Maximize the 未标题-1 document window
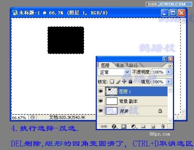The width and height of the screenshot is (194, 150). (x=173, y=13)
